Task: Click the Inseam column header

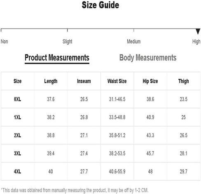Action: point(84,81)
